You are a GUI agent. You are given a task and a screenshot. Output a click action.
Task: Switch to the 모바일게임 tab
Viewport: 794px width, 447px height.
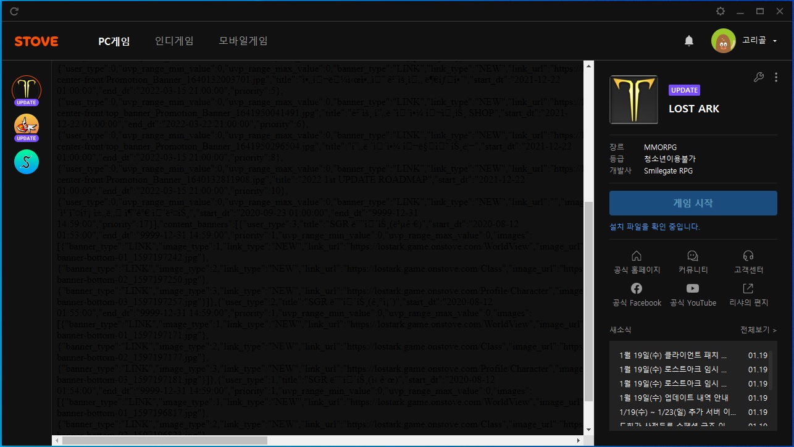pyautogui.click(x=243, y=41)
